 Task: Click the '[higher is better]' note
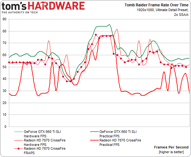pos(171,152)
